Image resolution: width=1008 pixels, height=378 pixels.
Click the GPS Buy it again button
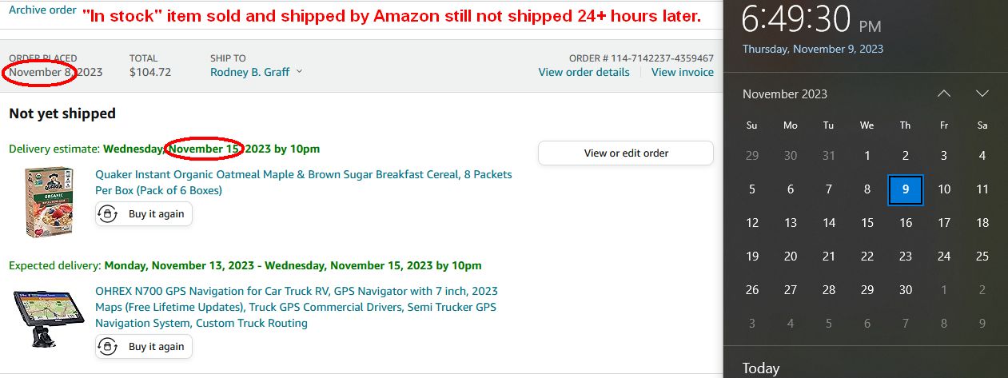(144, 347)
